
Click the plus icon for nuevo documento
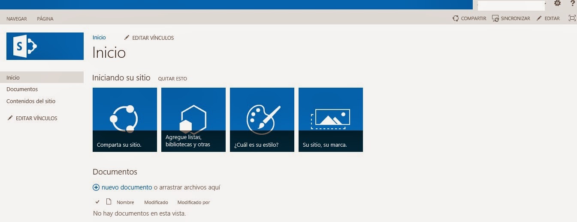point(96,187)
